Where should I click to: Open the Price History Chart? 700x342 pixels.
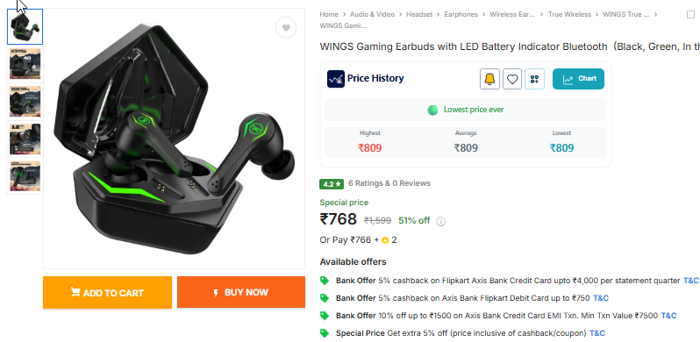point(578,79)
